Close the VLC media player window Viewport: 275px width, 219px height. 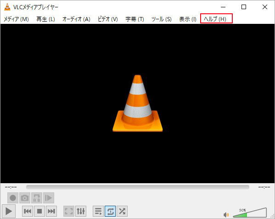tap(265, 7)
